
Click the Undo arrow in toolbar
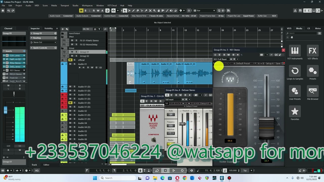tap(9, 11)
